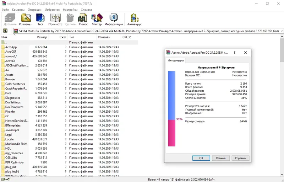Open the Операции menu
284x182 pixels.
click(x=34, y=10)
